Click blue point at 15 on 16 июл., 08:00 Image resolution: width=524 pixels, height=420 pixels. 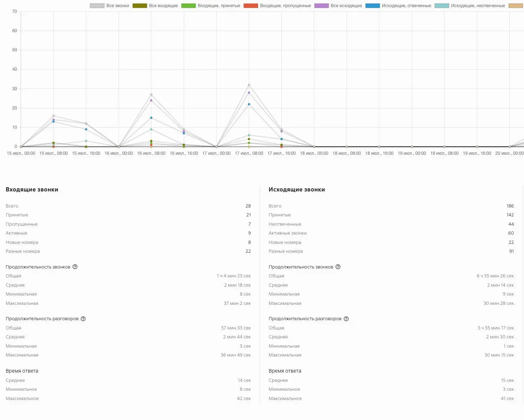click(151, 118)
